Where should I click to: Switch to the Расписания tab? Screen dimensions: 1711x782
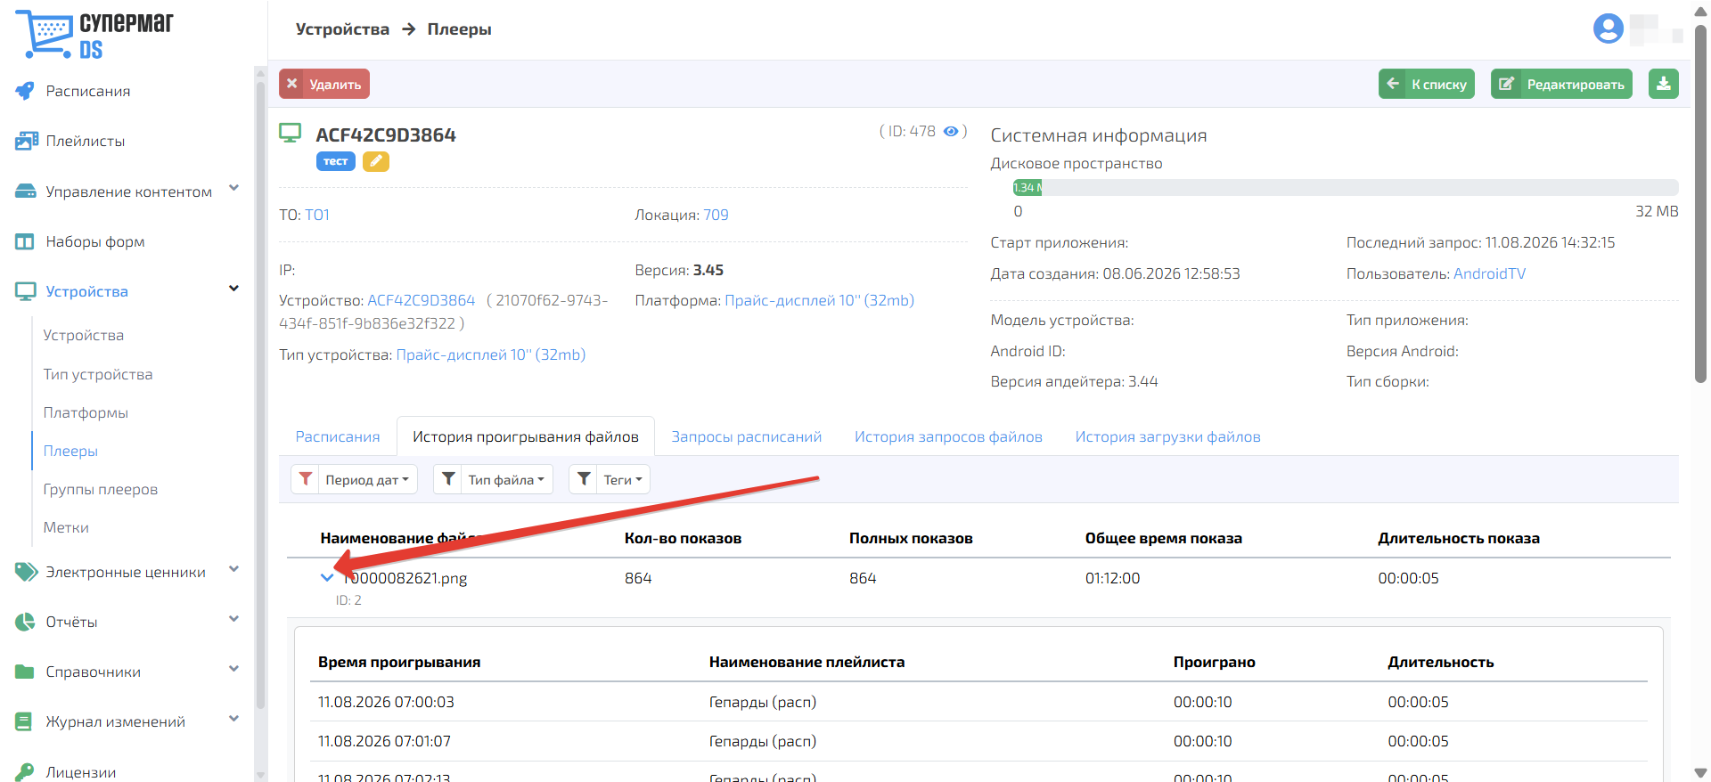click(338, 436)
